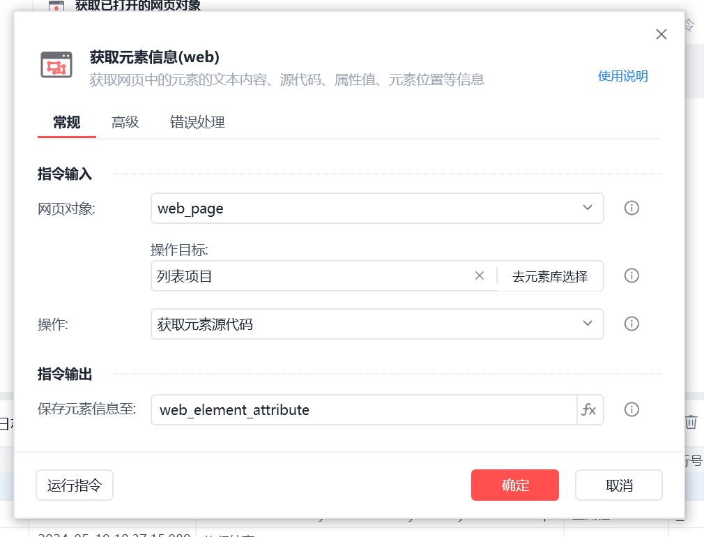The height and width of the screenshot is (537, 704).
Task: Switch to the 高级 tab
Action: [x=125, y=123]
